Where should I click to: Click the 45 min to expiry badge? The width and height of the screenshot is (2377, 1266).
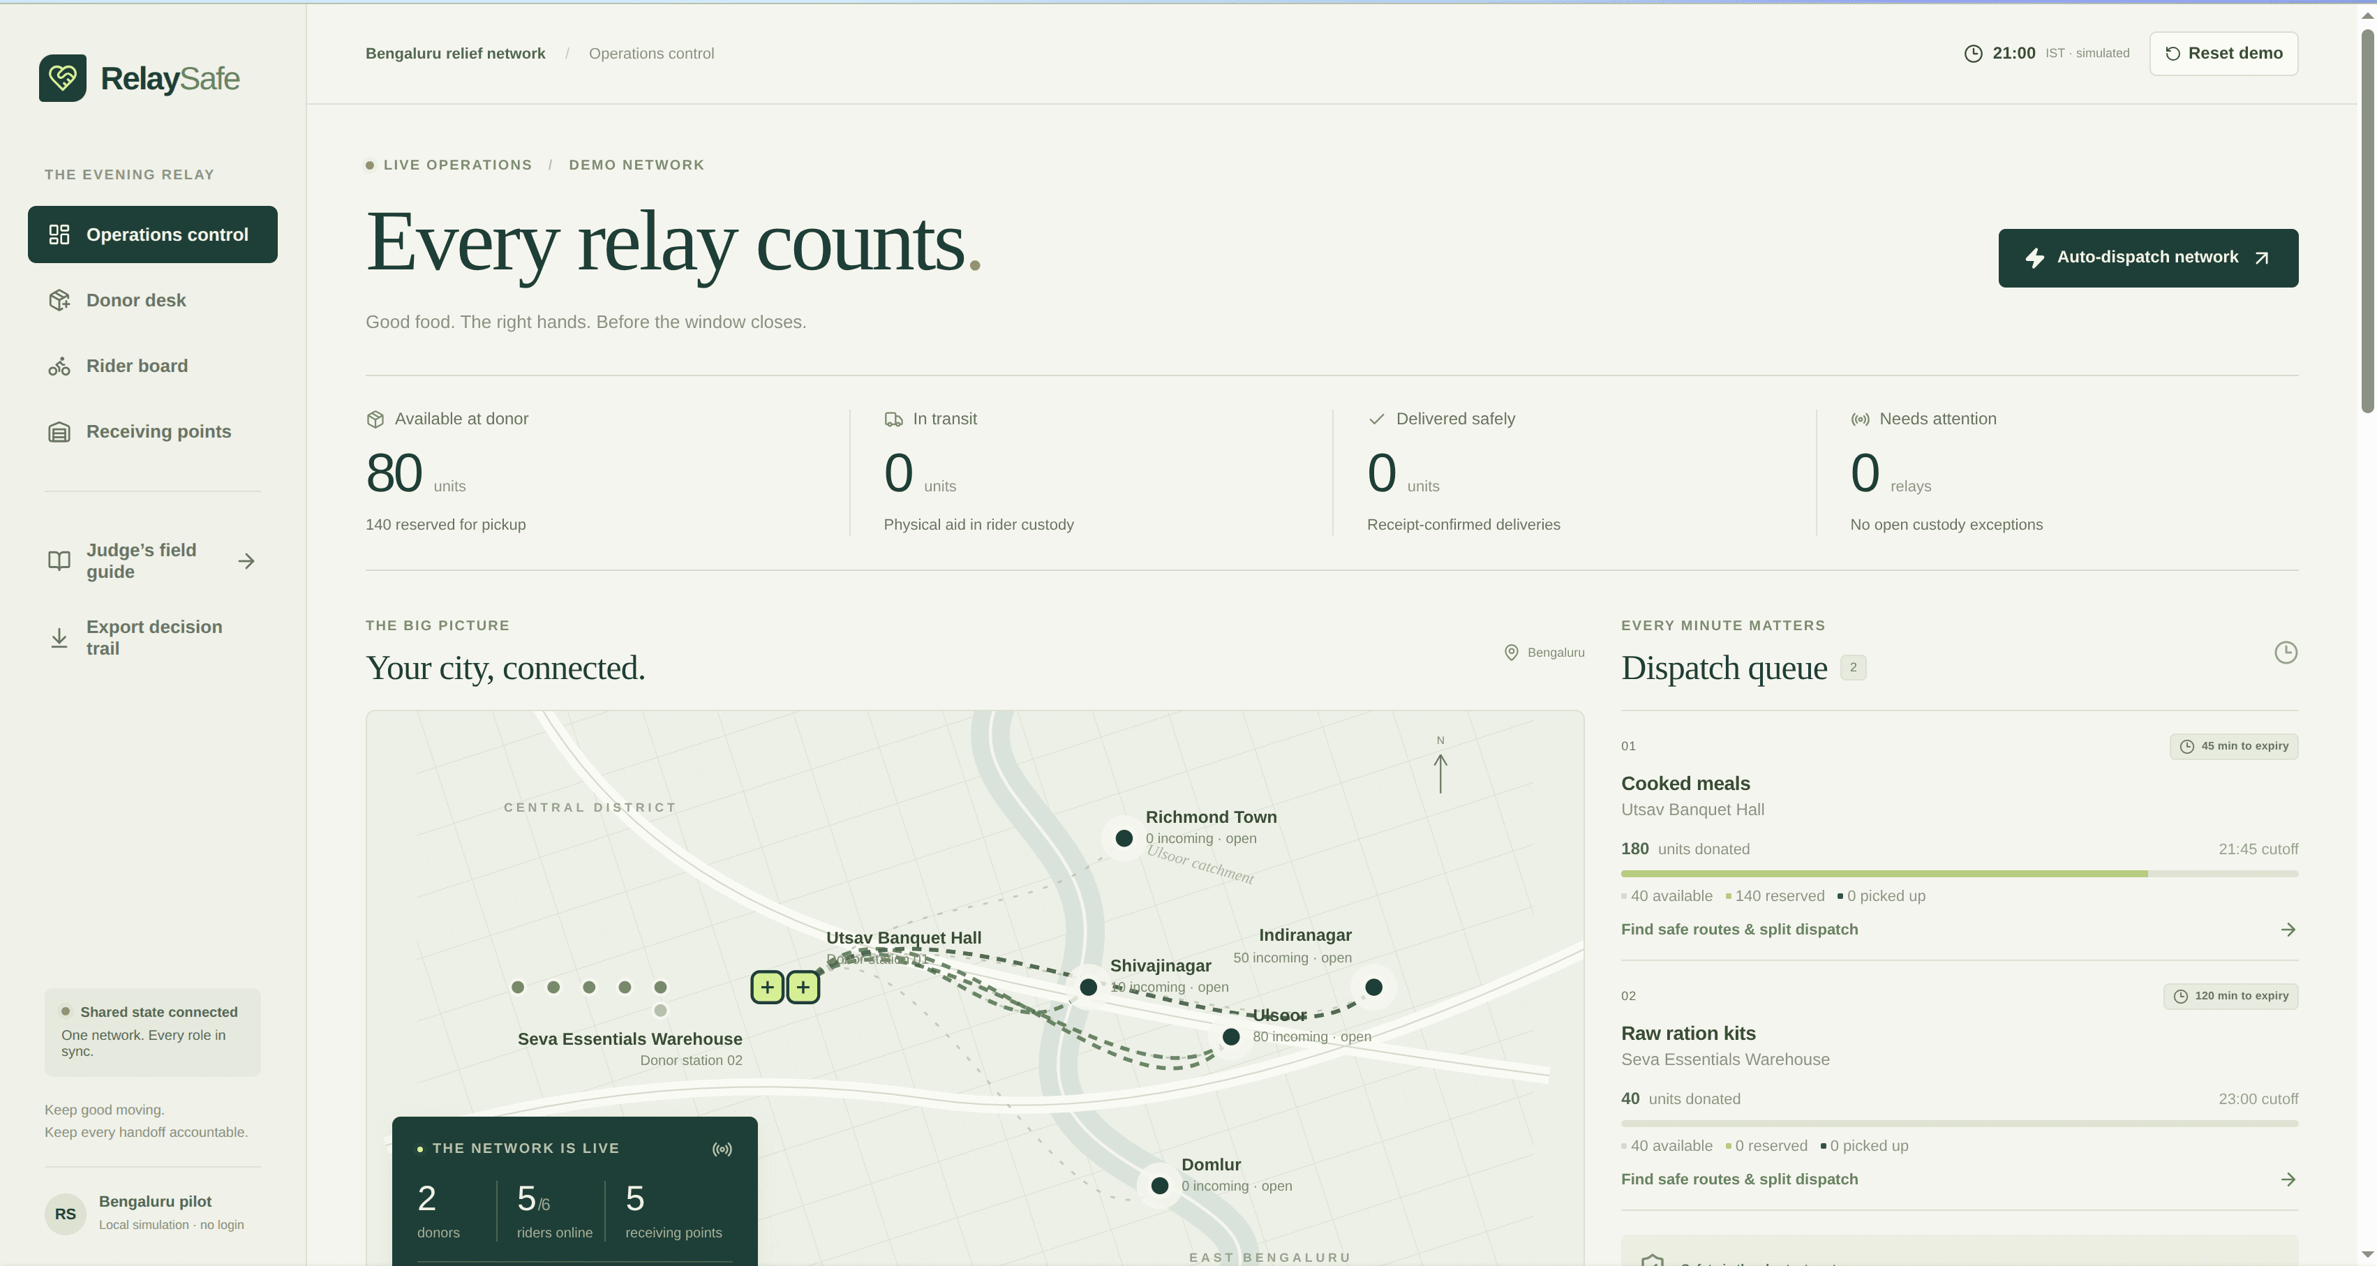(x=2233, y=747)
